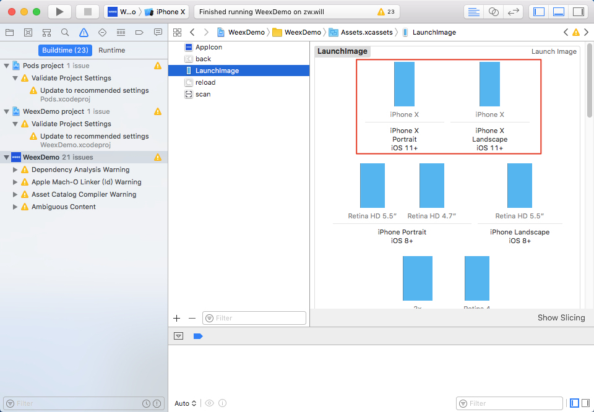
Task: Select back image asset
Action: click(239, 59)
